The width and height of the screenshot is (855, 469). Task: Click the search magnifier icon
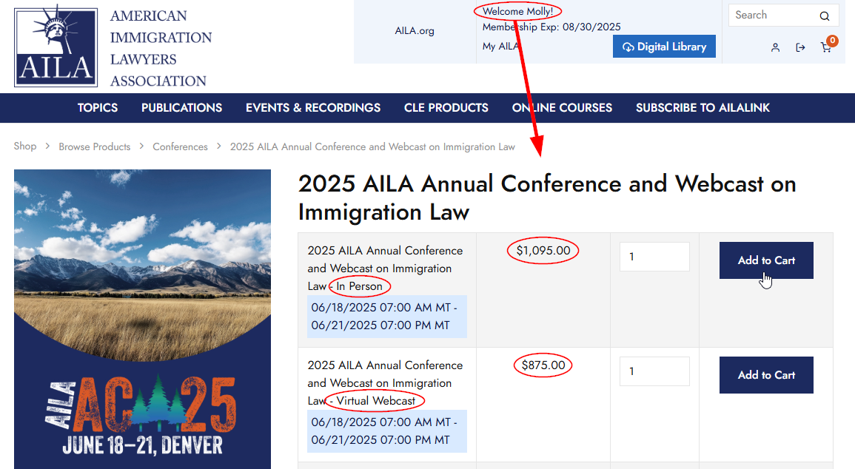pyautogui.click(x=824, y=16)
